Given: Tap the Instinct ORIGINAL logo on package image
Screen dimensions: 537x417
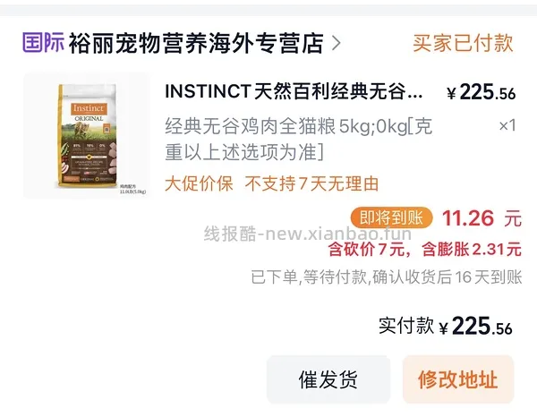Looking at the screenshot, I should 89,112.
